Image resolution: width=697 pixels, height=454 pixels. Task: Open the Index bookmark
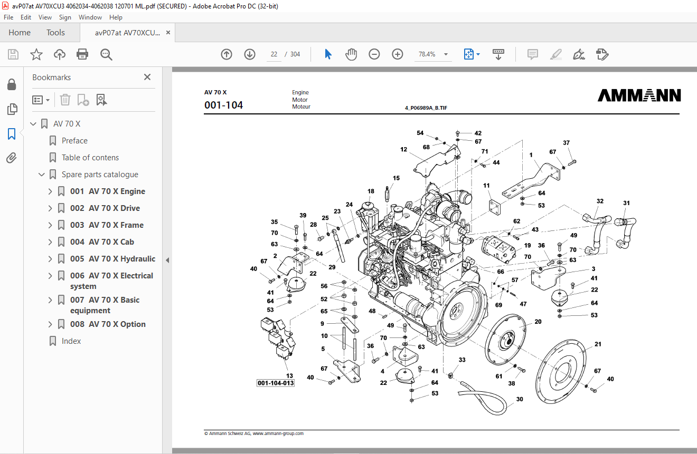pos(71,341)
